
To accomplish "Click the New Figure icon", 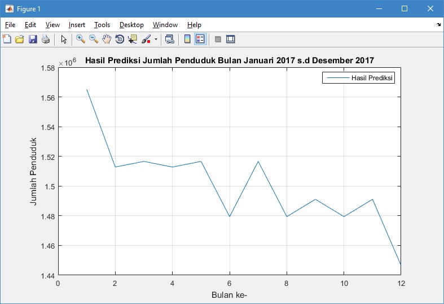I will (7, 39).
